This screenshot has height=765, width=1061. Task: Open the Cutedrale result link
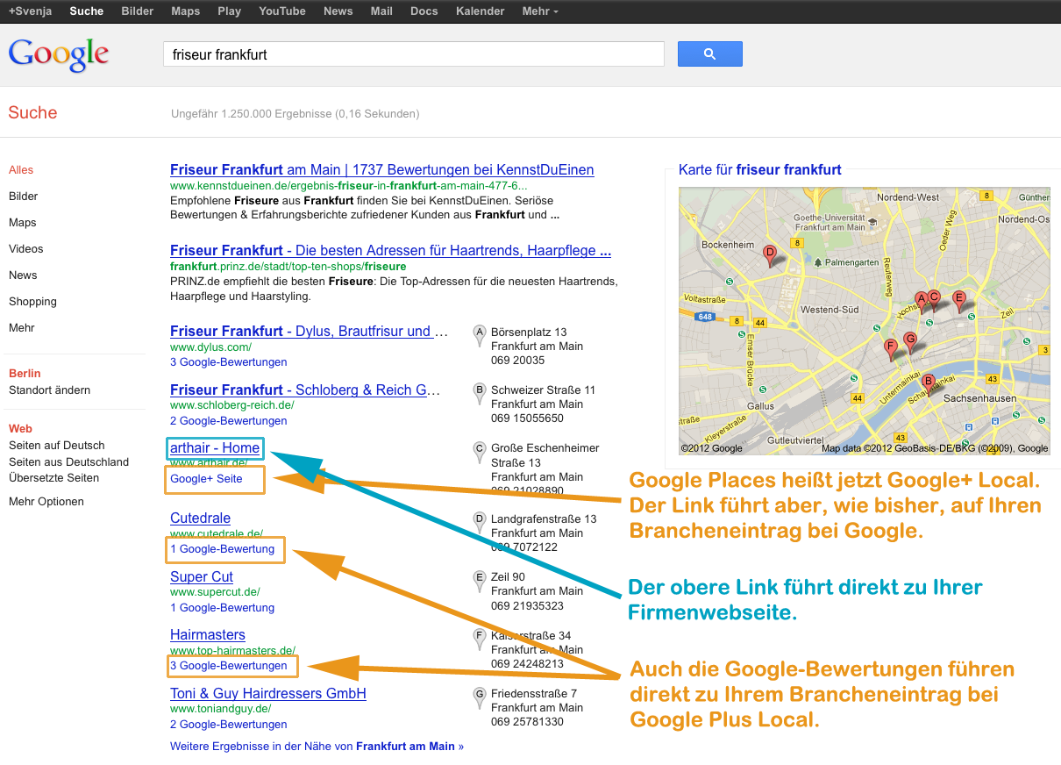tap(201, 518)
